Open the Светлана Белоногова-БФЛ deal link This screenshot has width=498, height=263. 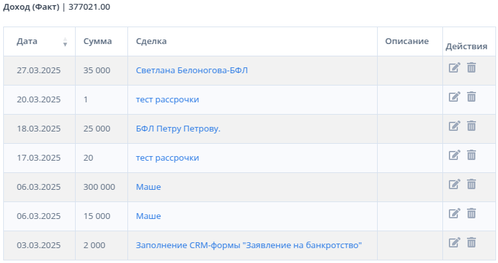pos(191,70)
